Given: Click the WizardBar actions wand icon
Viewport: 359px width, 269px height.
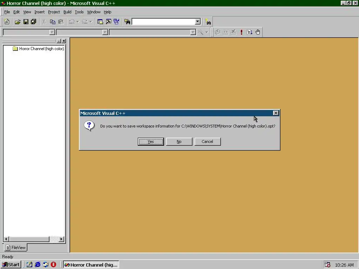Looking at the screenshot, I should [200, 32].
